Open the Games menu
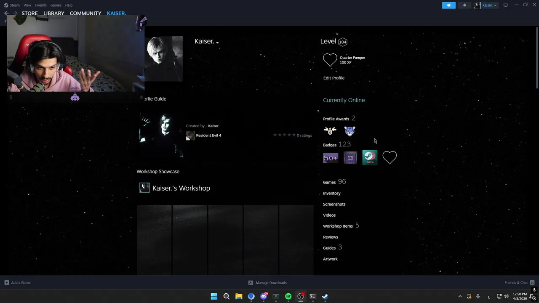Image resolution: width=539 pixels, height=303 pixels. click(56, 5)
